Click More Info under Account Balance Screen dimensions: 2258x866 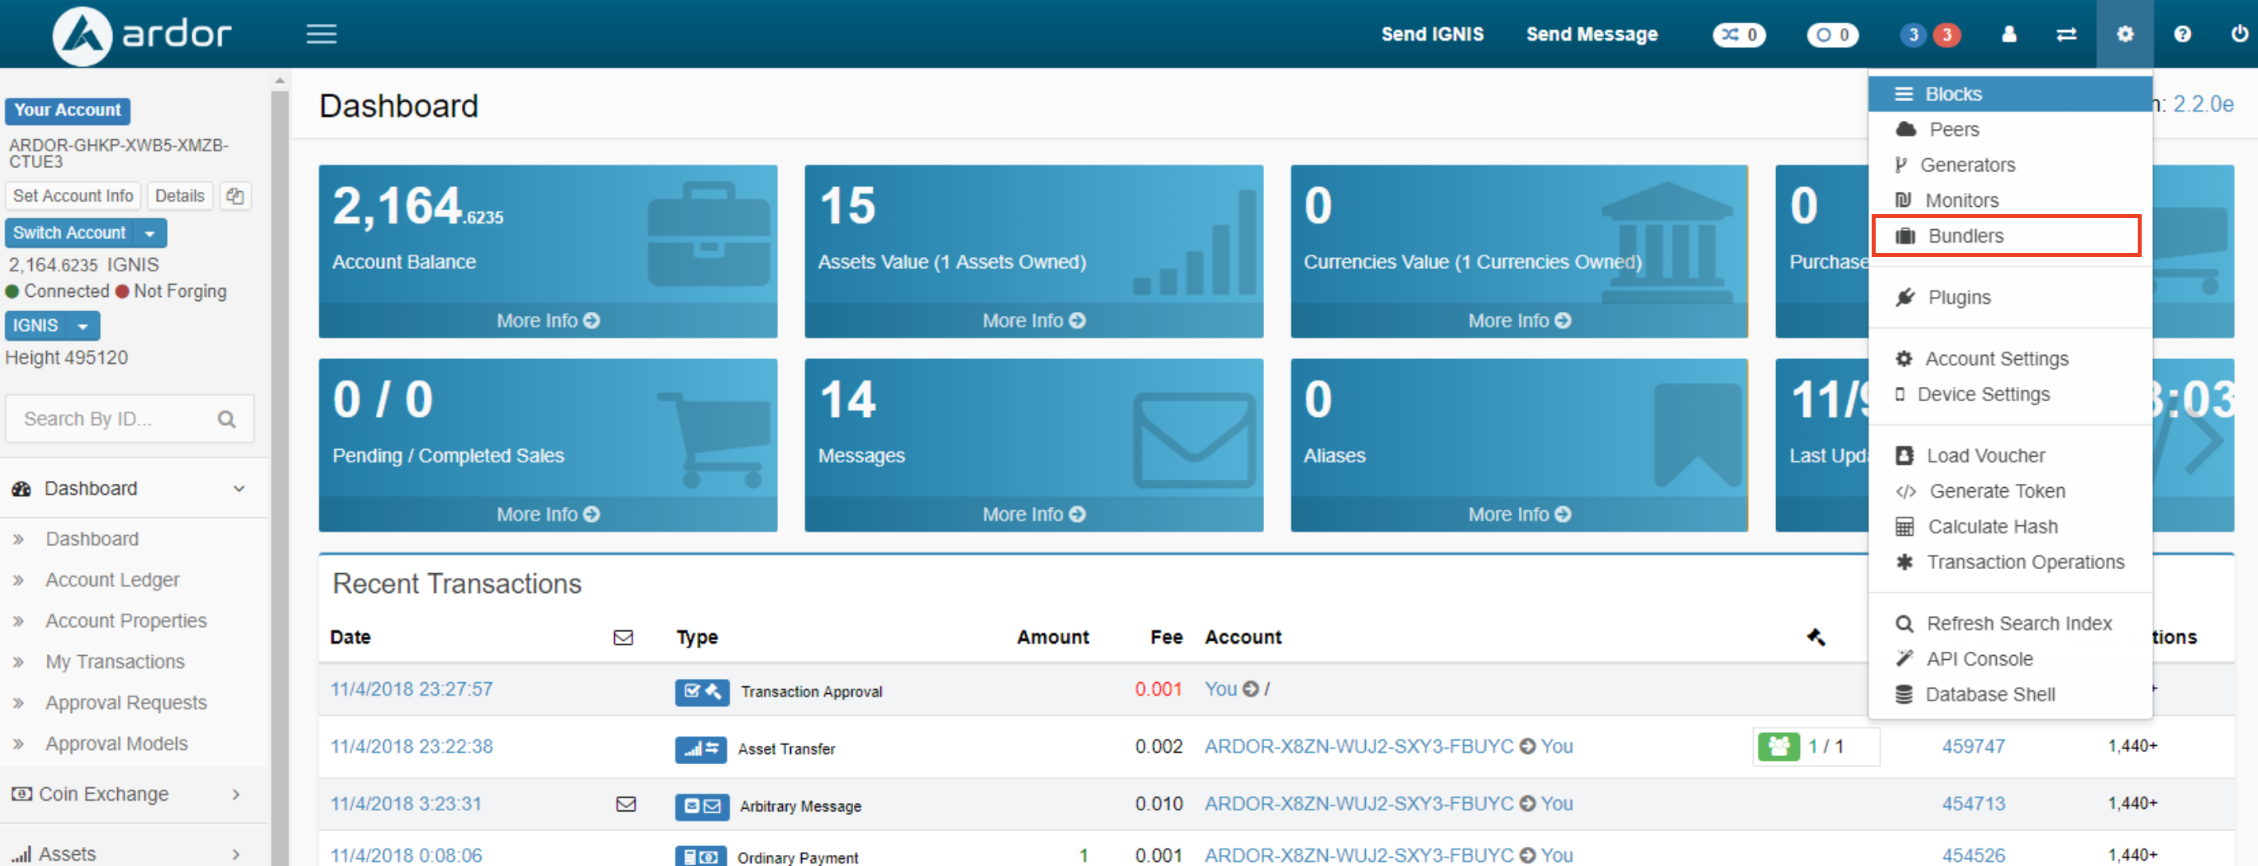[x=547, y=322]
